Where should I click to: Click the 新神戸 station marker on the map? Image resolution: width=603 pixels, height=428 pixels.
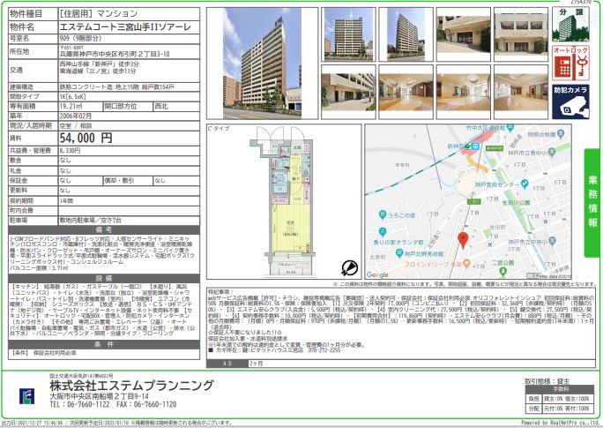click(475, 146)
